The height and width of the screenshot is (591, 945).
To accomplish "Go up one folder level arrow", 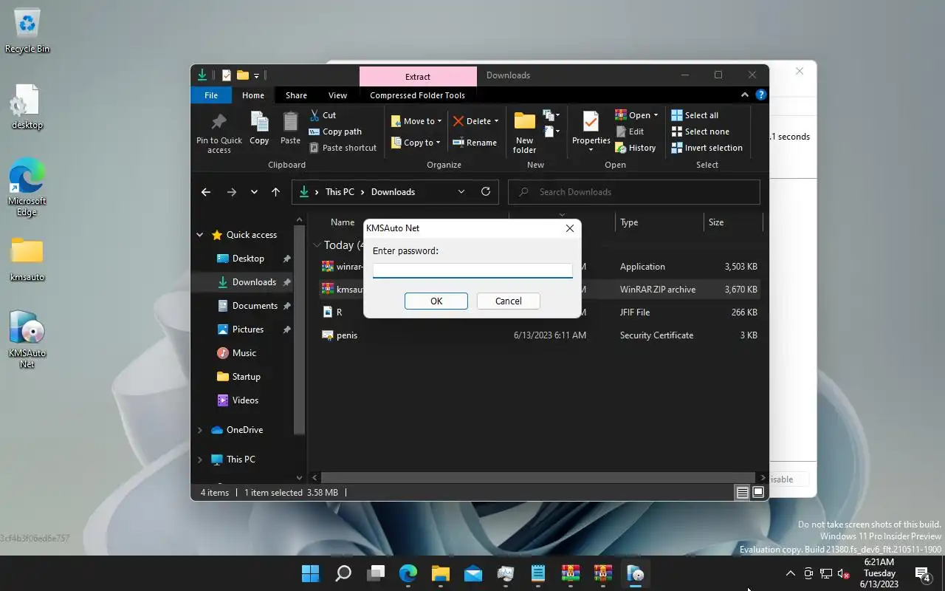I will pos(275,192).
